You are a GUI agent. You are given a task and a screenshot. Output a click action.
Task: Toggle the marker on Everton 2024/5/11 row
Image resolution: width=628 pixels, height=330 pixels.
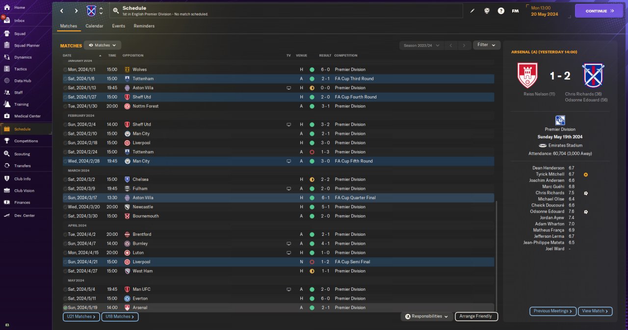tap(65, 298)
